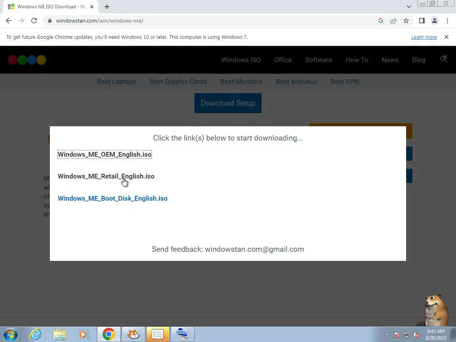
Task: Open the Best Monitors link
Action: pyautogui.click(x=241, y=82)
